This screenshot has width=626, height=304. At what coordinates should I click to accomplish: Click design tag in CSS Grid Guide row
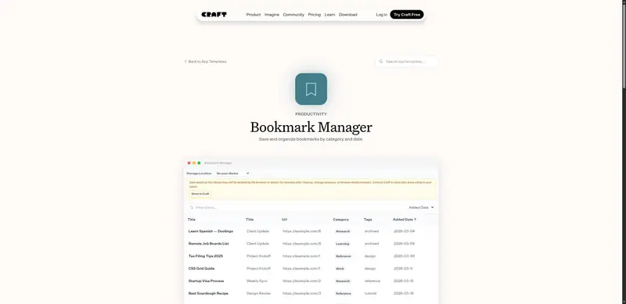coord(369,269)
